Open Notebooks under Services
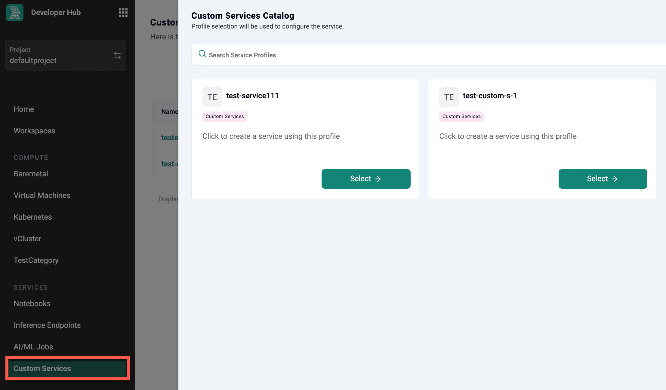Viewport: 666px width, 390px height. [x=32, y=303]
